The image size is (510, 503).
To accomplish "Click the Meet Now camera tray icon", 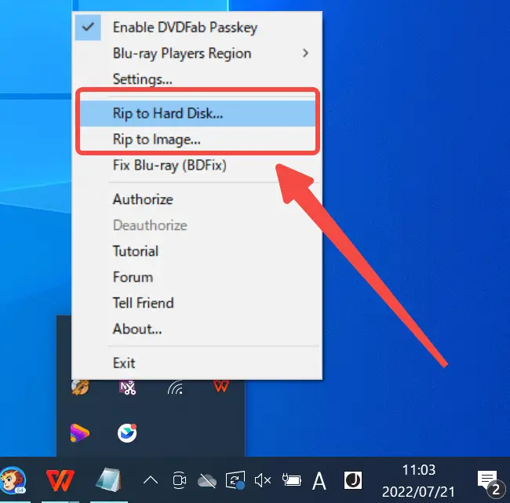I will coord(179,480).
